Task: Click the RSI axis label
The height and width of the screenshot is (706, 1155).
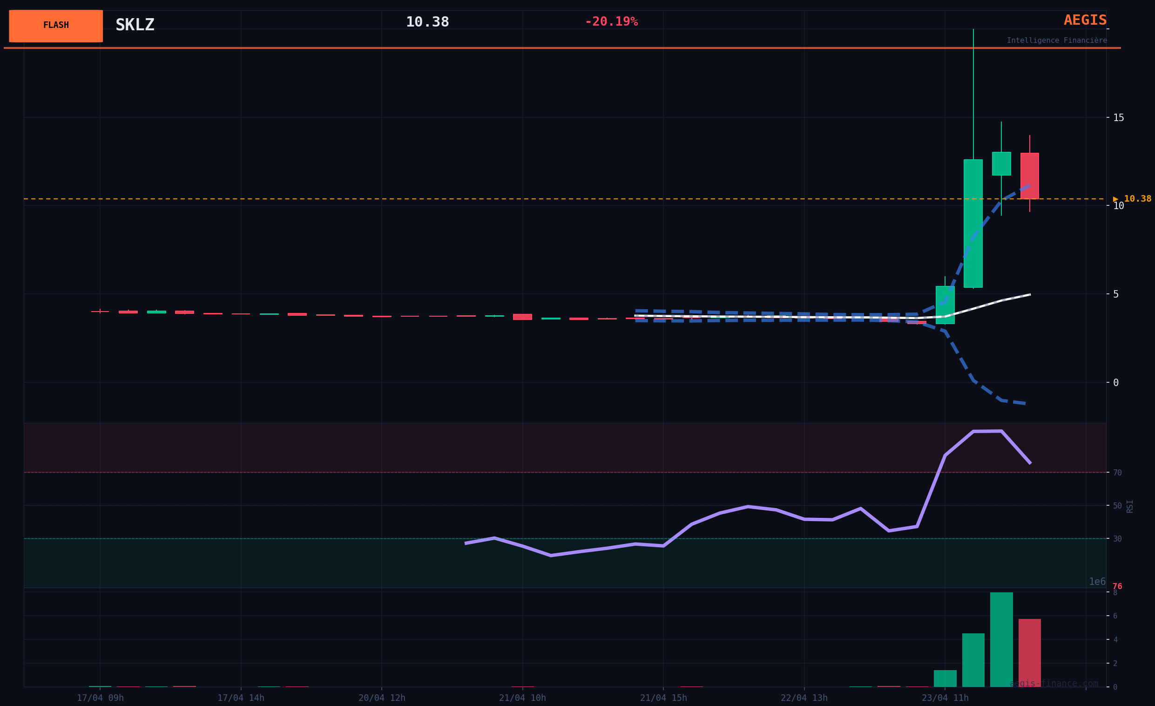Action: click(1130, 506)
